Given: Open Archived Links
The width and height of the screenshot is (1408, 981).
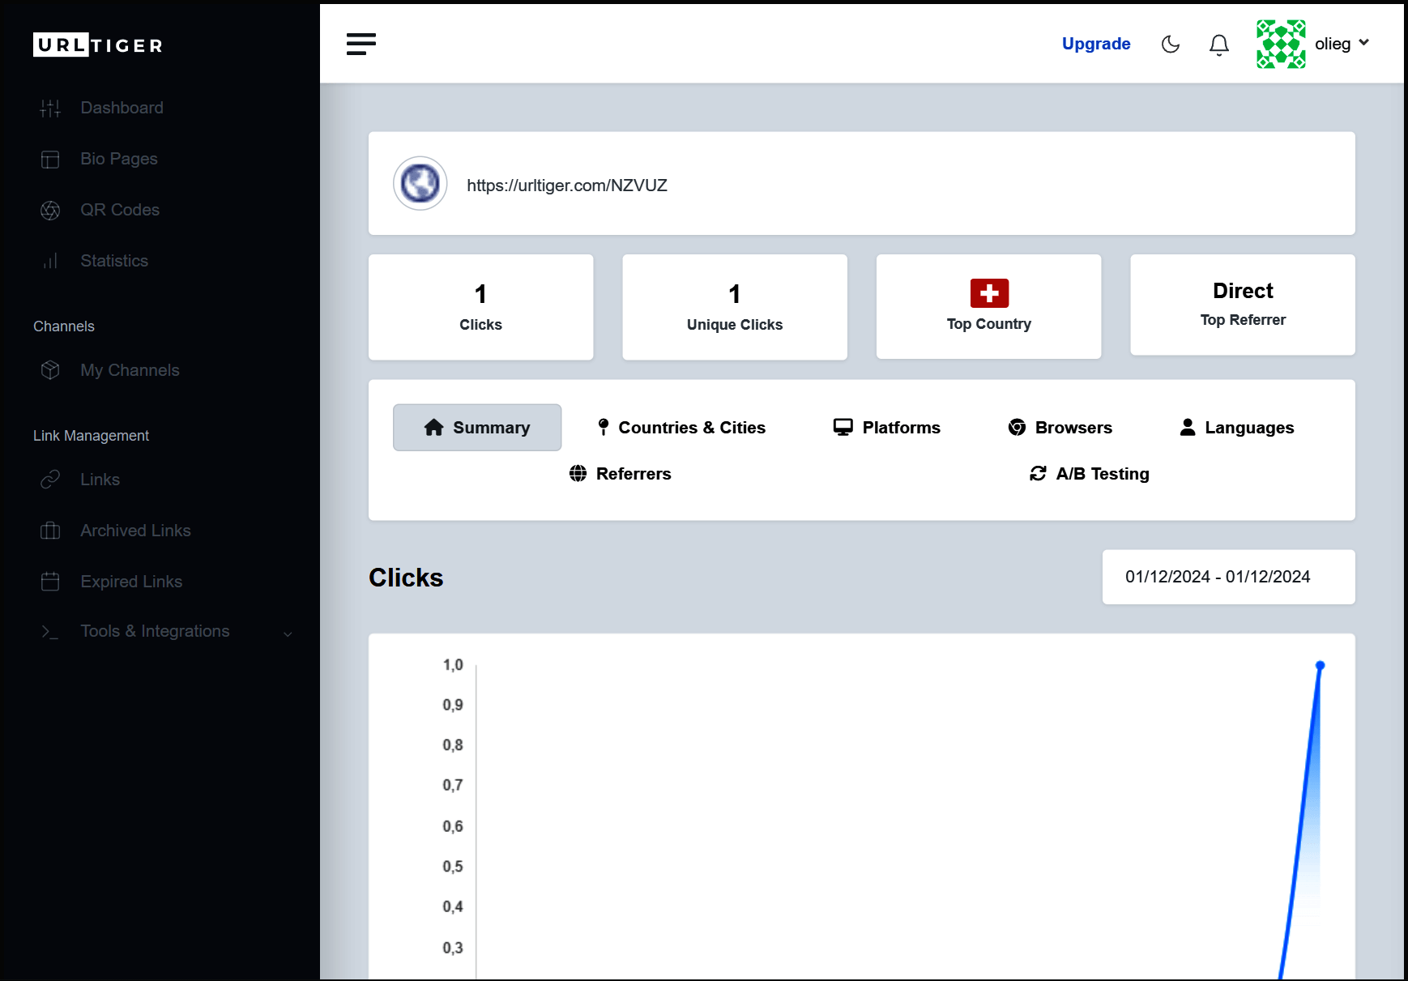Looking at the screenshot, I should pos(135,531).
